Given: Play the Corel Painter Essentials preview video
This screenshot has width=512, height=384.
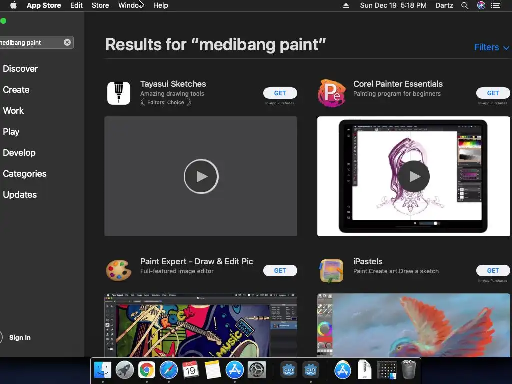Looking at the screenshot, I should pyautogui.click(x=414, y=176).
